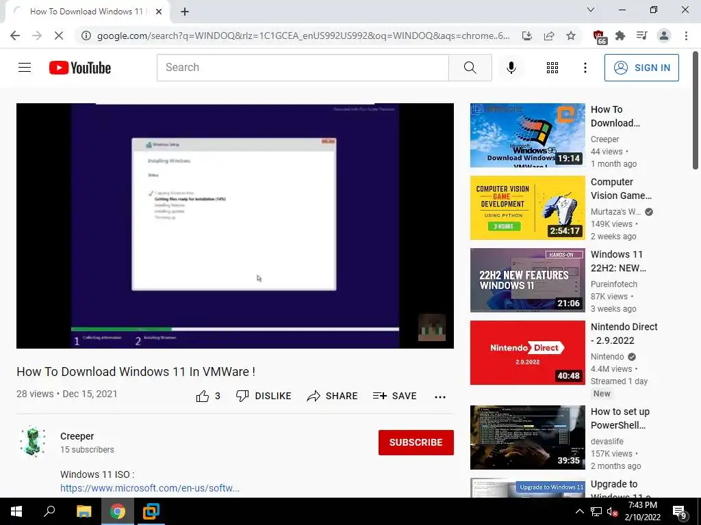701x525 pixels.
Task: Open the YouTube hamburger guide menu
Action: click(25, 68)
